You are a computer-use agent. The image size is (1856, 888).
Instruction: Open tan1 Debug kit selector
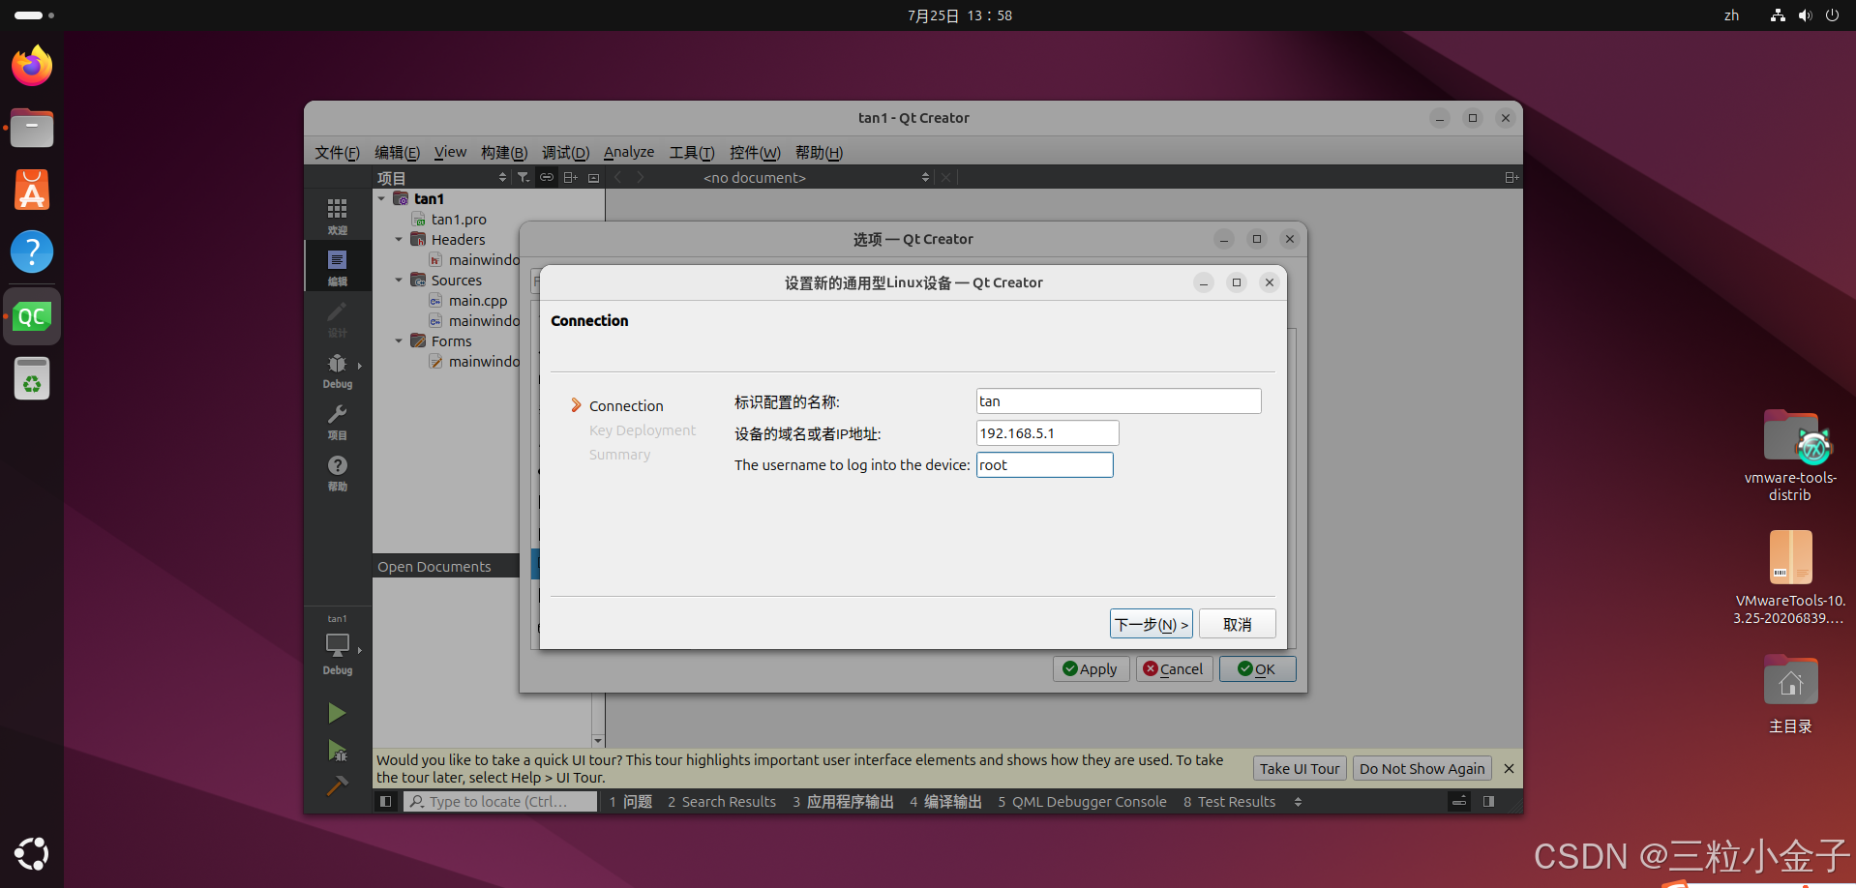[x=337, y=646]
